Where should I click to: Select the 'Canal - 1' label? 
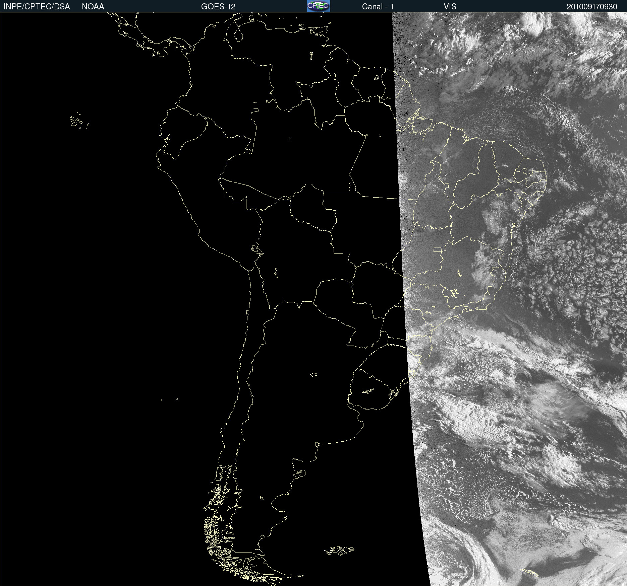point(378,7)
